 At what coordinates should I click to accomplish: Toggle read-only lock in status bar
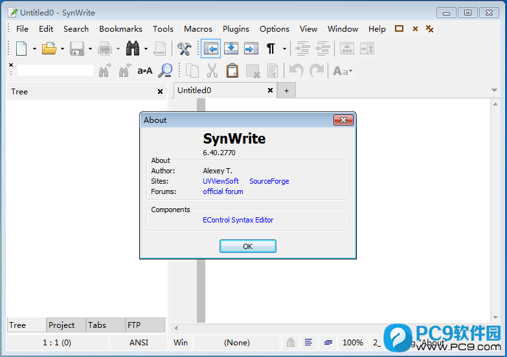(x=291, y=343)
